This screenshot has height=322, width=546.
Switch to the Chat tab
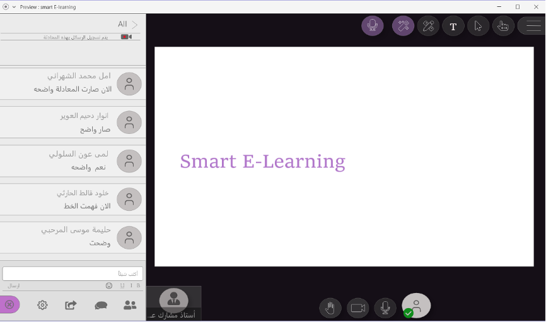[101, 305]
